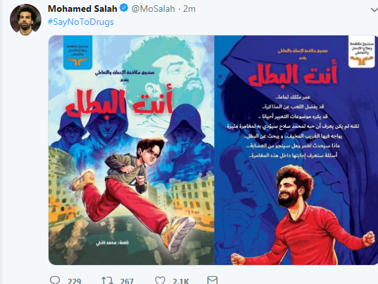
Task: Click the running boy in red pants
Action: [132, 193]
